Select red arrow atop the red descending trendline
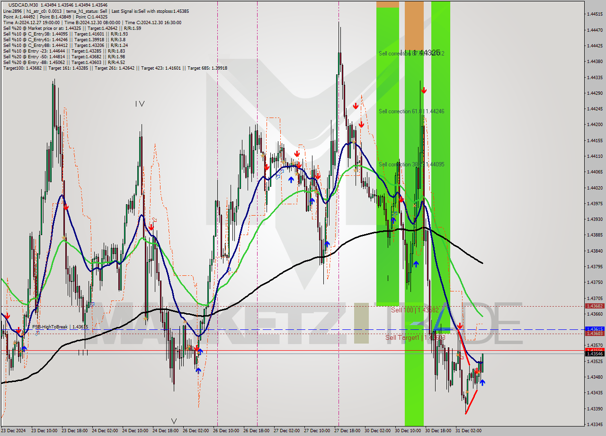This screenshot has height=436, width=606. pos(460,326)
